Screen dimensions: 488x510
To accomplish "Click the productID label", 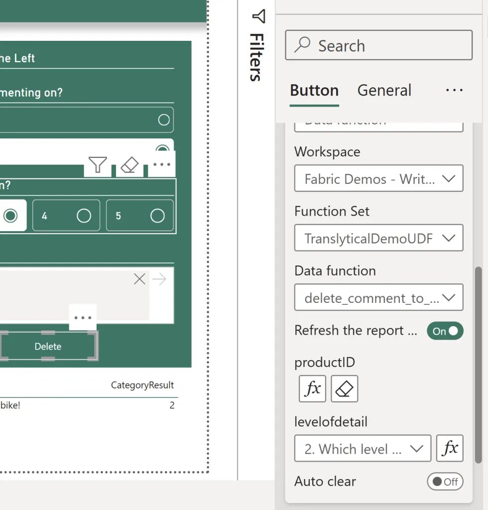I will (325, 363).
